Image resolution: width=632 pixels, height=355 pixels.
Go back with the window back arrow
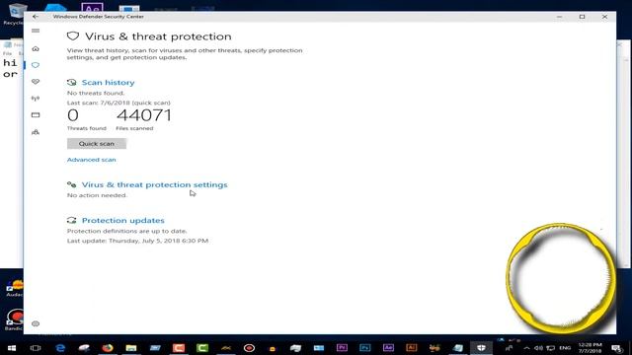coord(36,17)
